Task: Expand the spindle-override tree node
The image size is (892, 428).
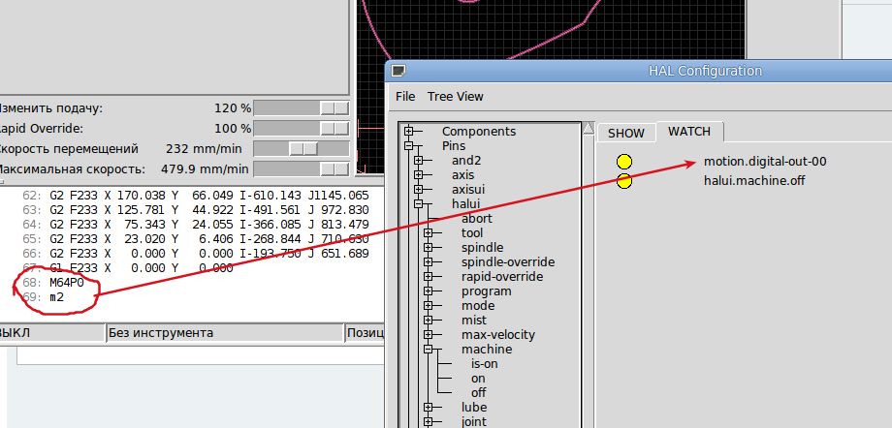Action: point(428,262)
